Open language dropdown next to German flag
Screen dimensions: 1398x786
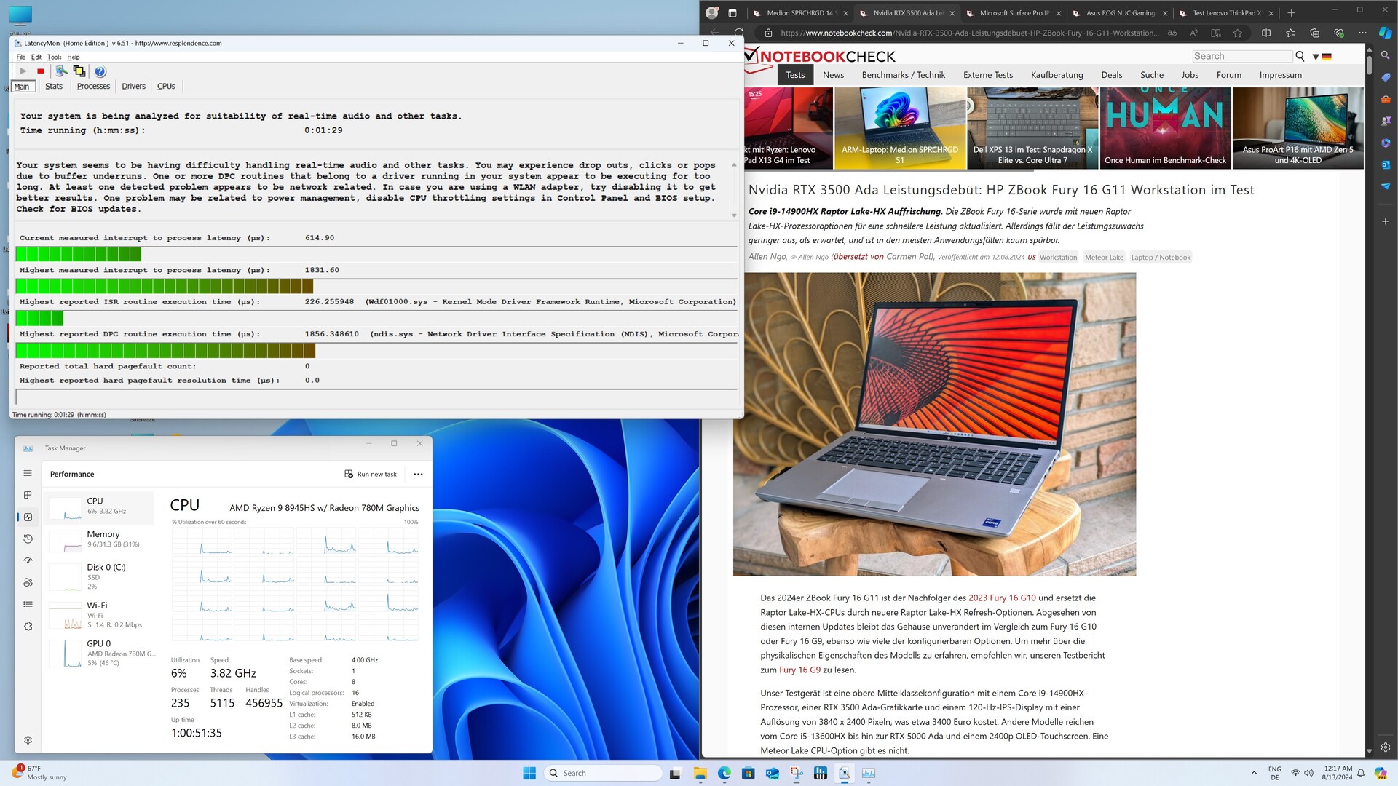coord(1316,57)
